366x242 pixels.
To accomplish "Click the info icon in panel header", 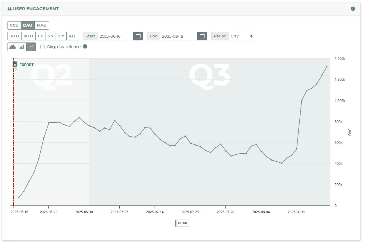I will tap(353, 9).
